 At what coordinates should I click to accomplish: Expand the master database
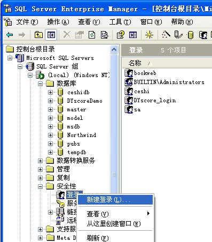pos(50,109)
